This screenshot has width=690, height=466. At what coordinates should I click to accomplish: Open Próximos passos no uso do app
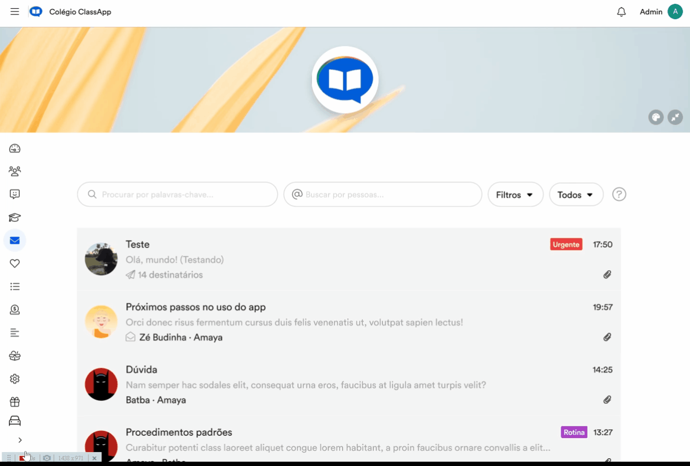tap(349, 322)
